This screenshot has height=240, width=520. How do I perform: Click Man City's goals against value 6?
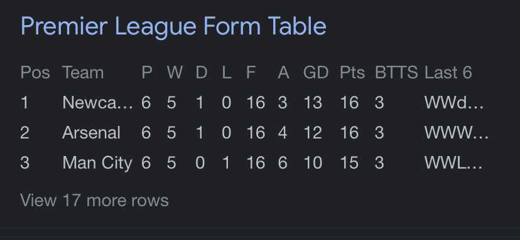[x=283, y=163]
